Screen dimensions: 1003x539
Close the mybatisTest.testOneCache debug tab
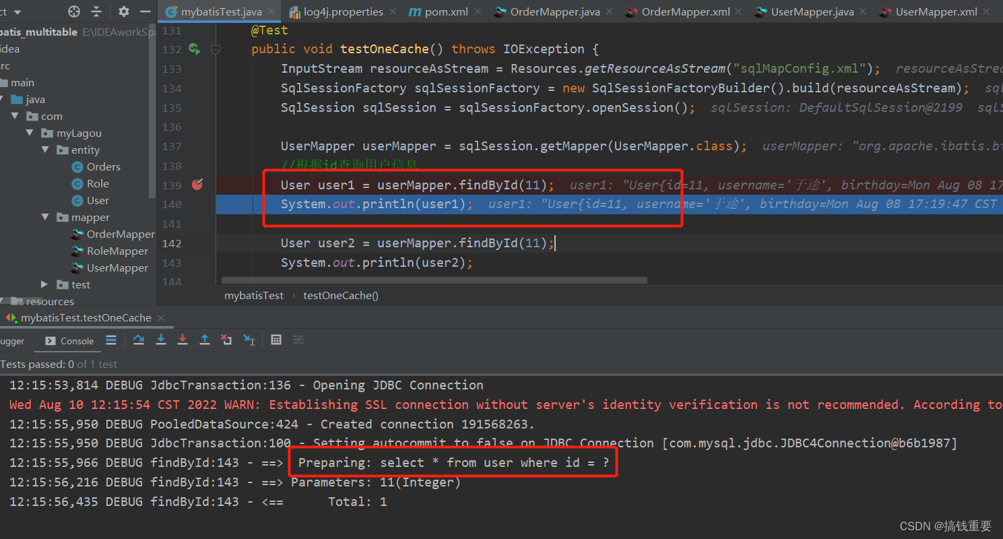160,318
